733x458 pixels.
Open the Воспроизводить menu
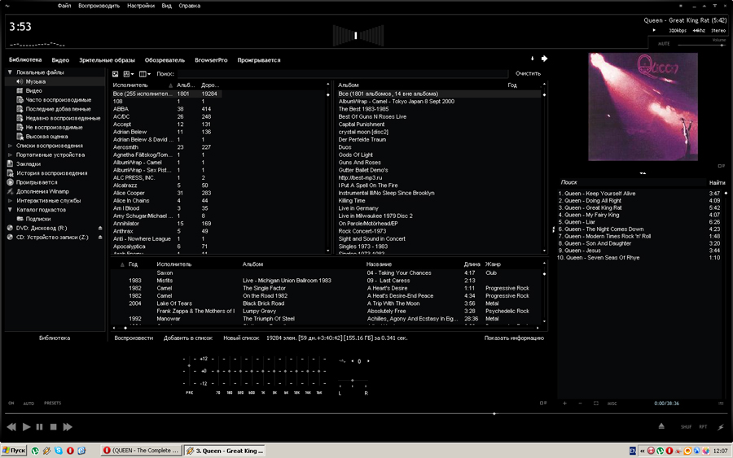(x=99, y=6)
